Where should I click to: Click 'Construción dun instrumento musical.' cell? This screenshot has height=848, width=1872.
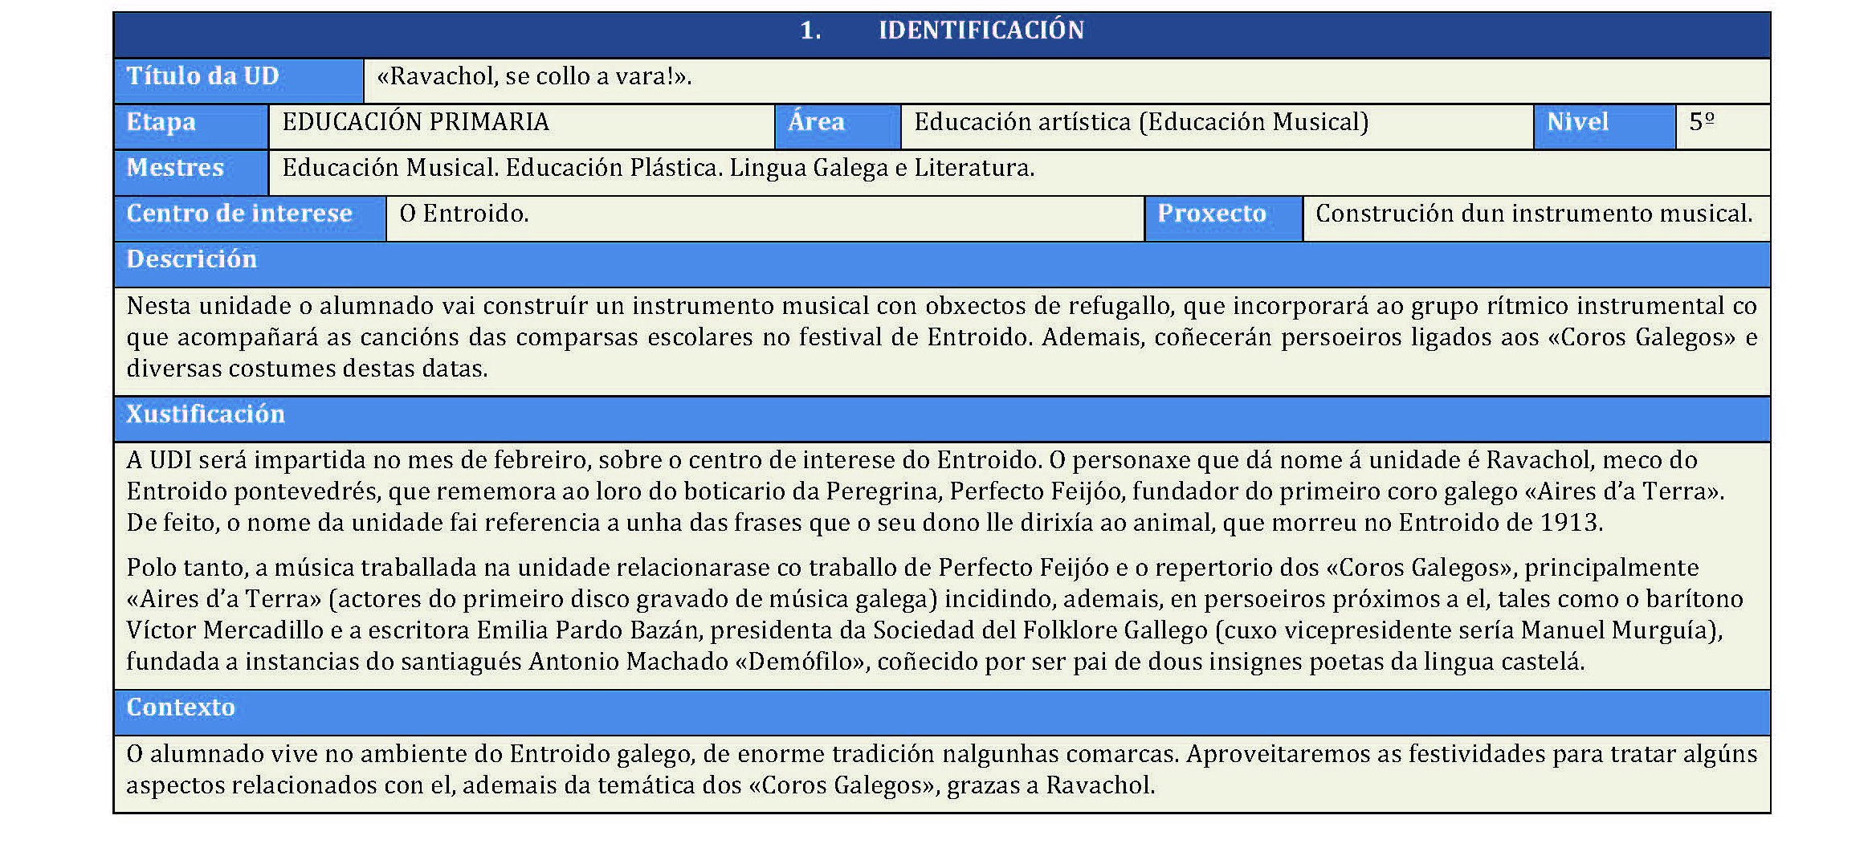click(x=1534, y=214)
